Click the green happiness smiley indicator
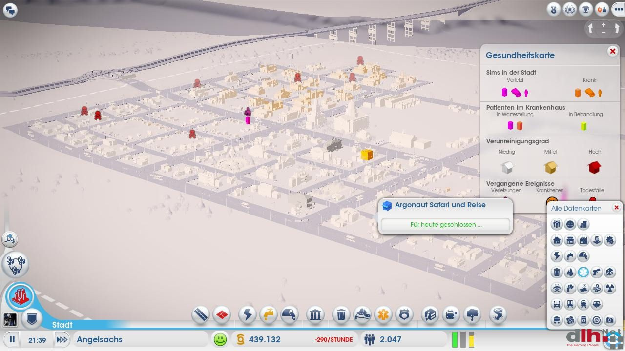This screenshot has width=625, height=351. point(221,339)
